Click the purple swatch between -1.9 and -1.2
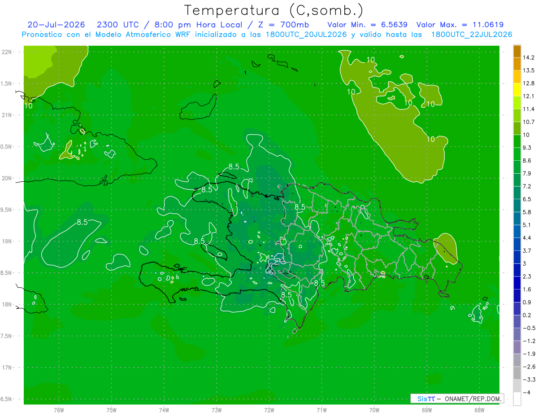538x416 pixels. pyautogui.click(x=517, y=347)
